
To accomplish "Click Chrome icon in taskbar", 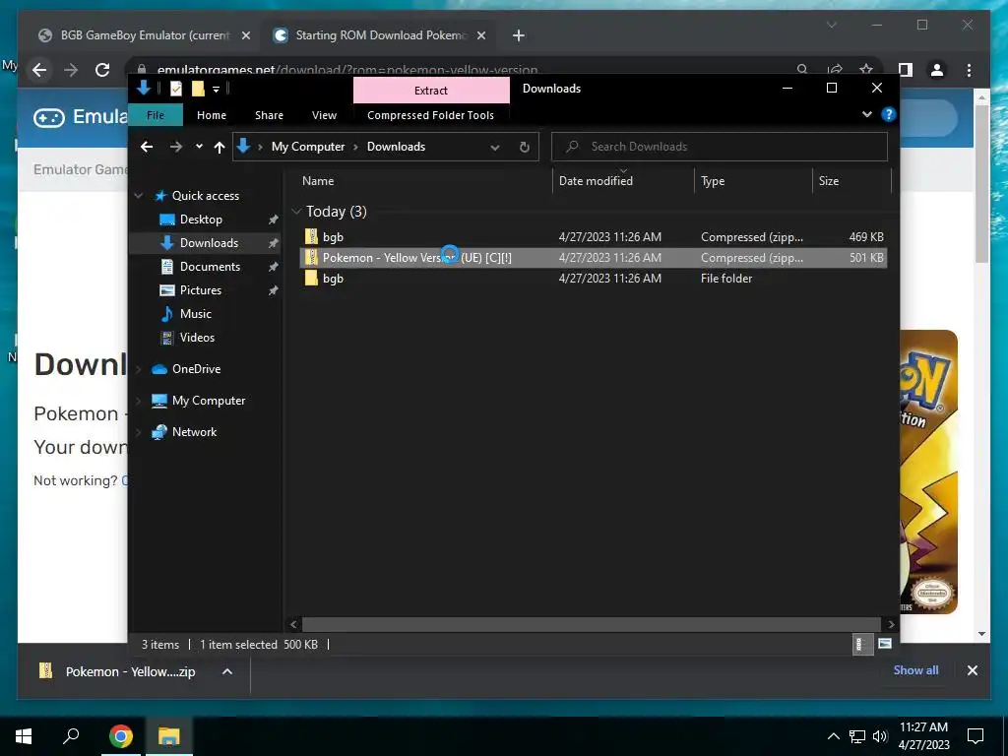I will click(120, 736).
